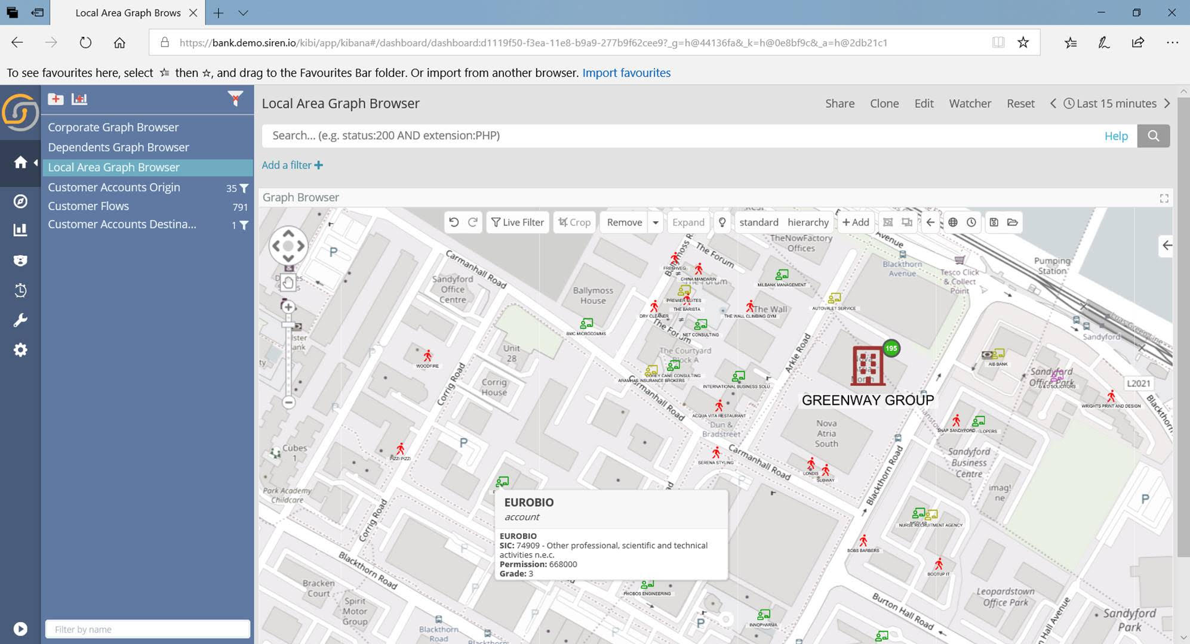
Task: Save the graph with the disk icon
Action: [994, 222]
